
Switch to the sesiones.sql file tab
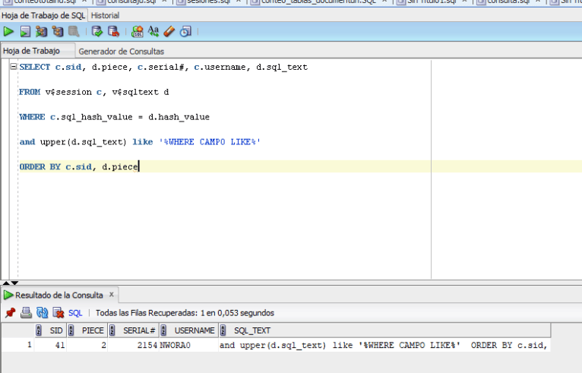coord(209,2)
